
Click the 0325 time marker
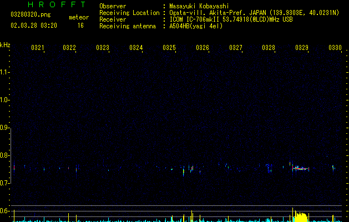coord(169,48)
